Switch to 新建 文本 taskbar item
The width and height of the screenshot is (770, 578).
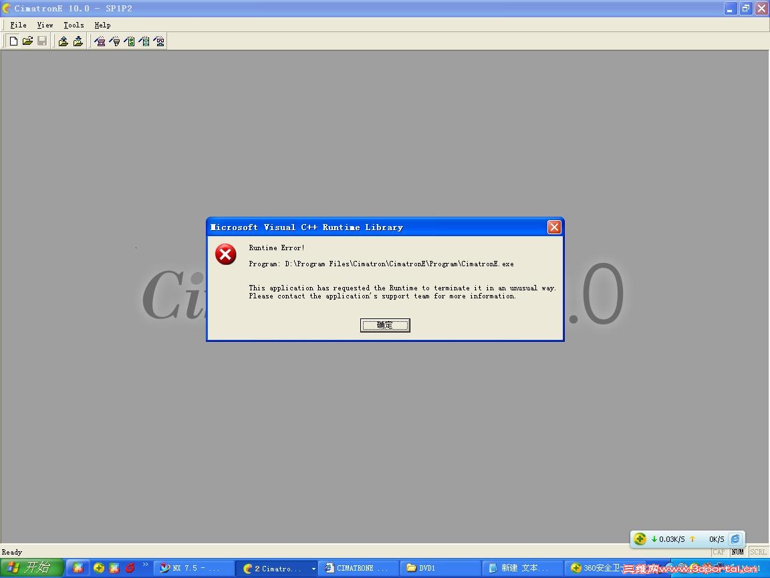pos(523,568)
